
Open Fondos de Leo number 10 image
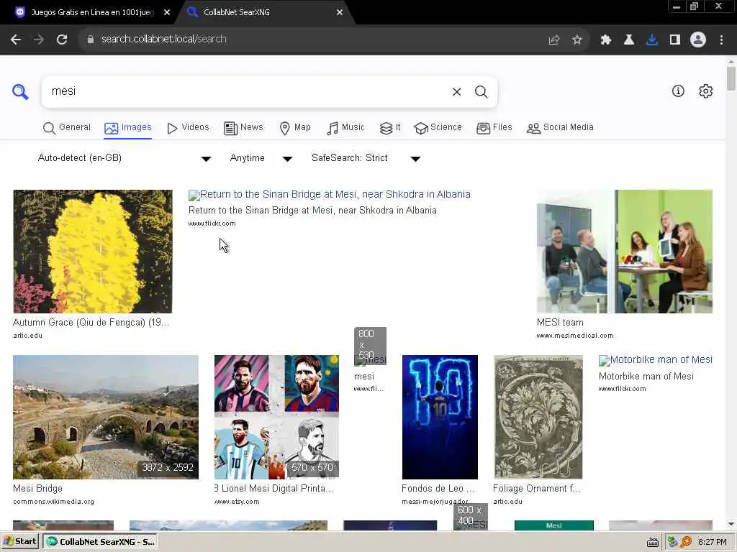click(x=440, y=418)
